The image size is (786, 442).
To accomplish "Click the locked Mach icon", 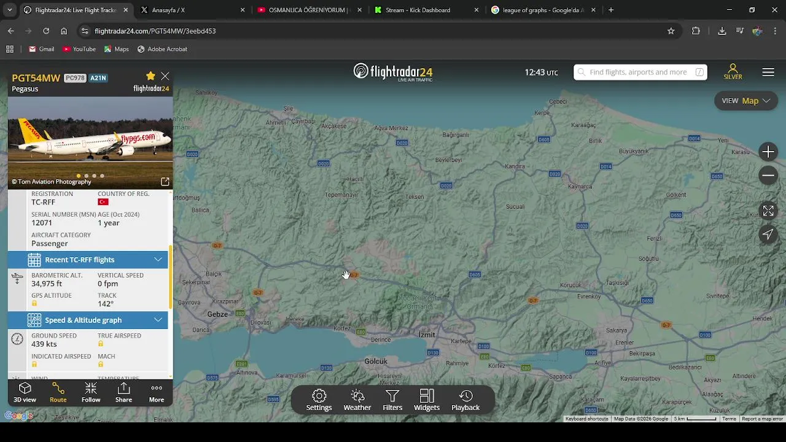I will [101, 364].
